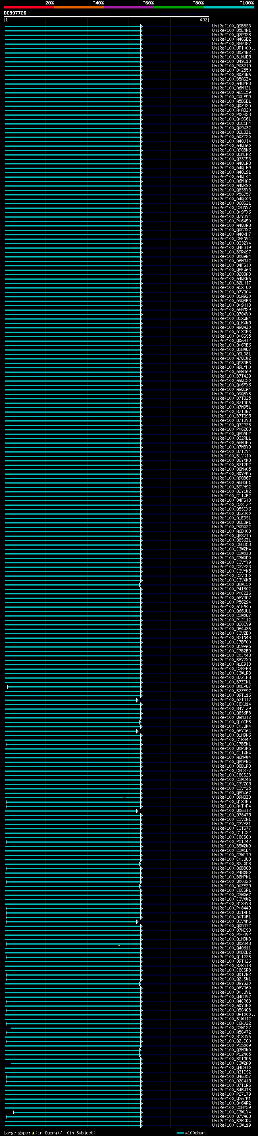Select label UniRef100_C1KR42
The width and height of the screenshot is (258, 1136).
coord(231,739)
